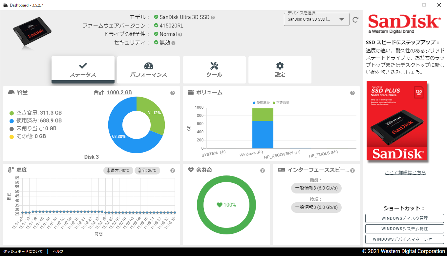Screen dimensions: 447x256
Task: Click the Disk 3 label
Action: pyautogui.click(x=92, y=157)
